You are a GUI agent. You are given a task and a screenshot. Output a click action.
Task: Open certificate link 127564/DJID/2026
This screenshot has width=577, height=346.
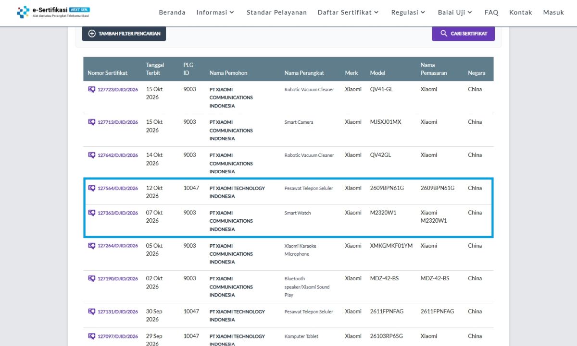coord(118,189)
